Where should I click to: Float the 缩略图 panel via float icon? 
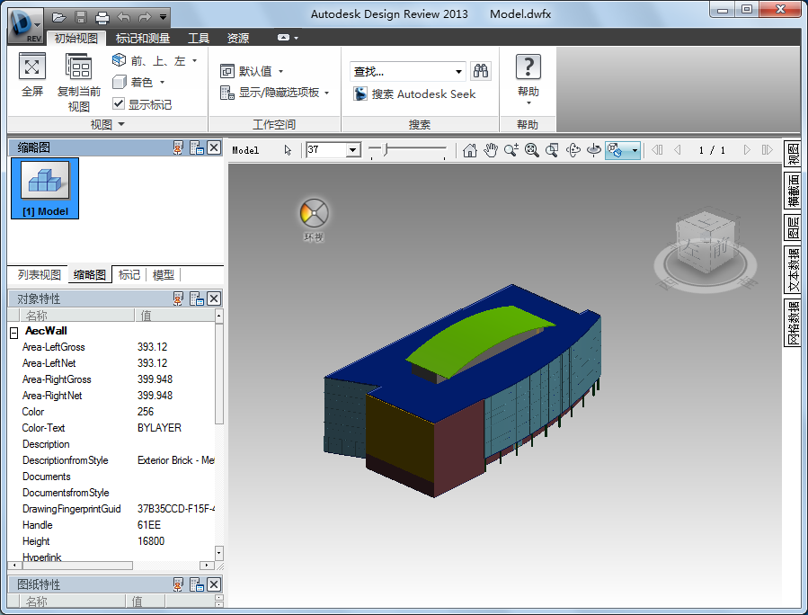click(x=196, y=148)
